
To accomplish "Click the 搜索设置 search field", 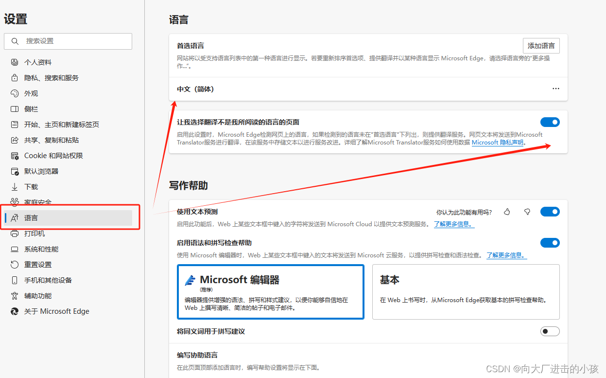I will coord(68,41).
